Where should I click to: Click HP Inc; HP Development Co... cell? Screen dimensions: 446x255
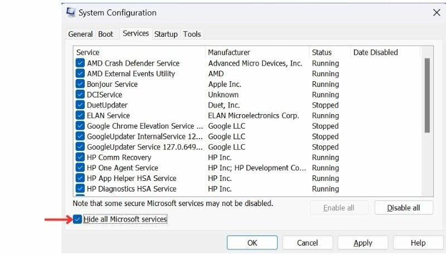coord(257,168)
